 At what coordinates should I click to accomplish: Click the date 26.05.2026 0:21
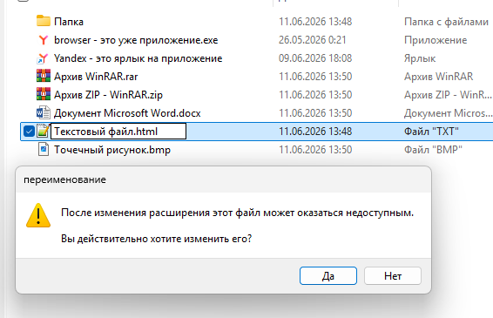pos(313,40)
